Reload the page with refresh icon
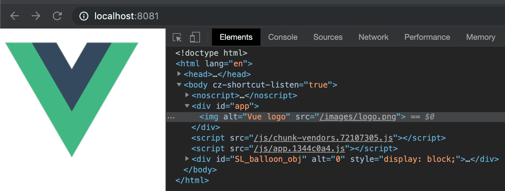This screenshot has height=191, width=505. click(57, 16)
